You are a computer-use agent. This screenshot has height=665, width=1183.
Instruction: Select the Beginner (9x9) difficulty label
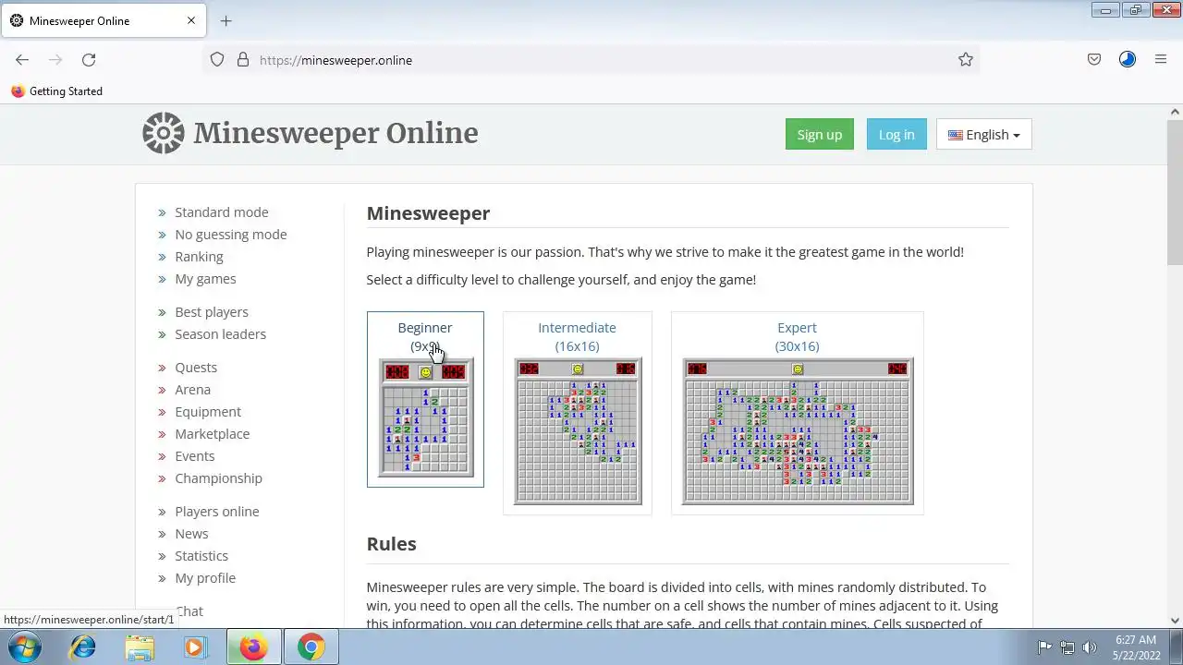pyautogui.click(x=425, y=337)
